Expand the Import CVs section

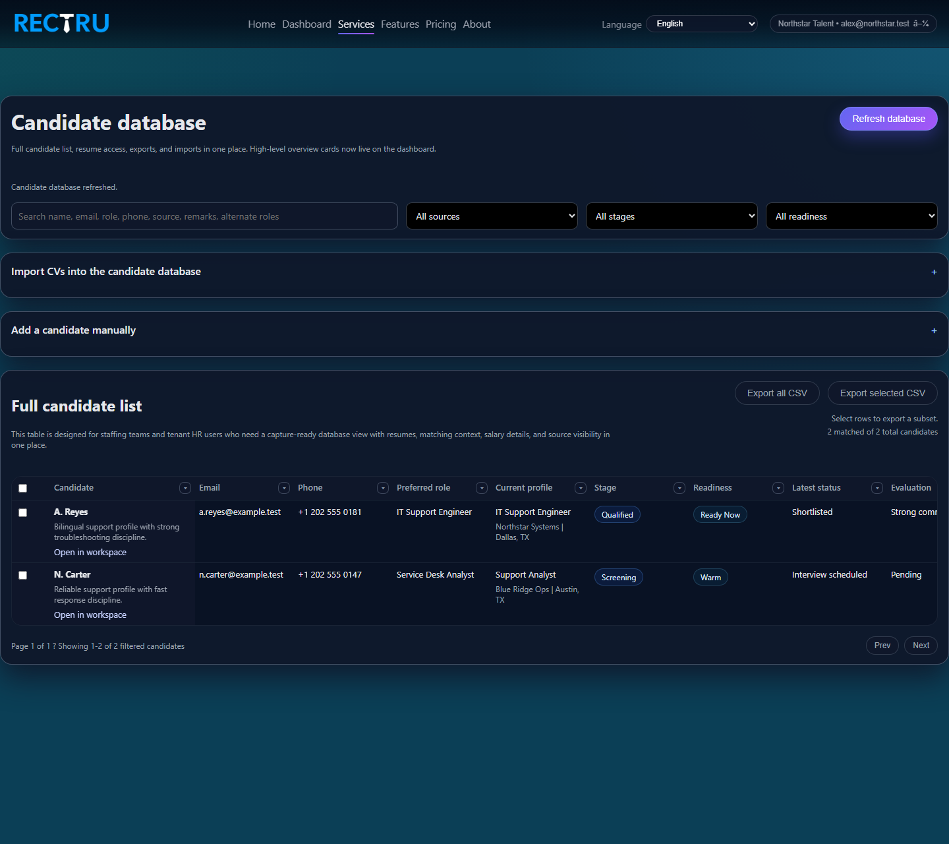point(933,272)
